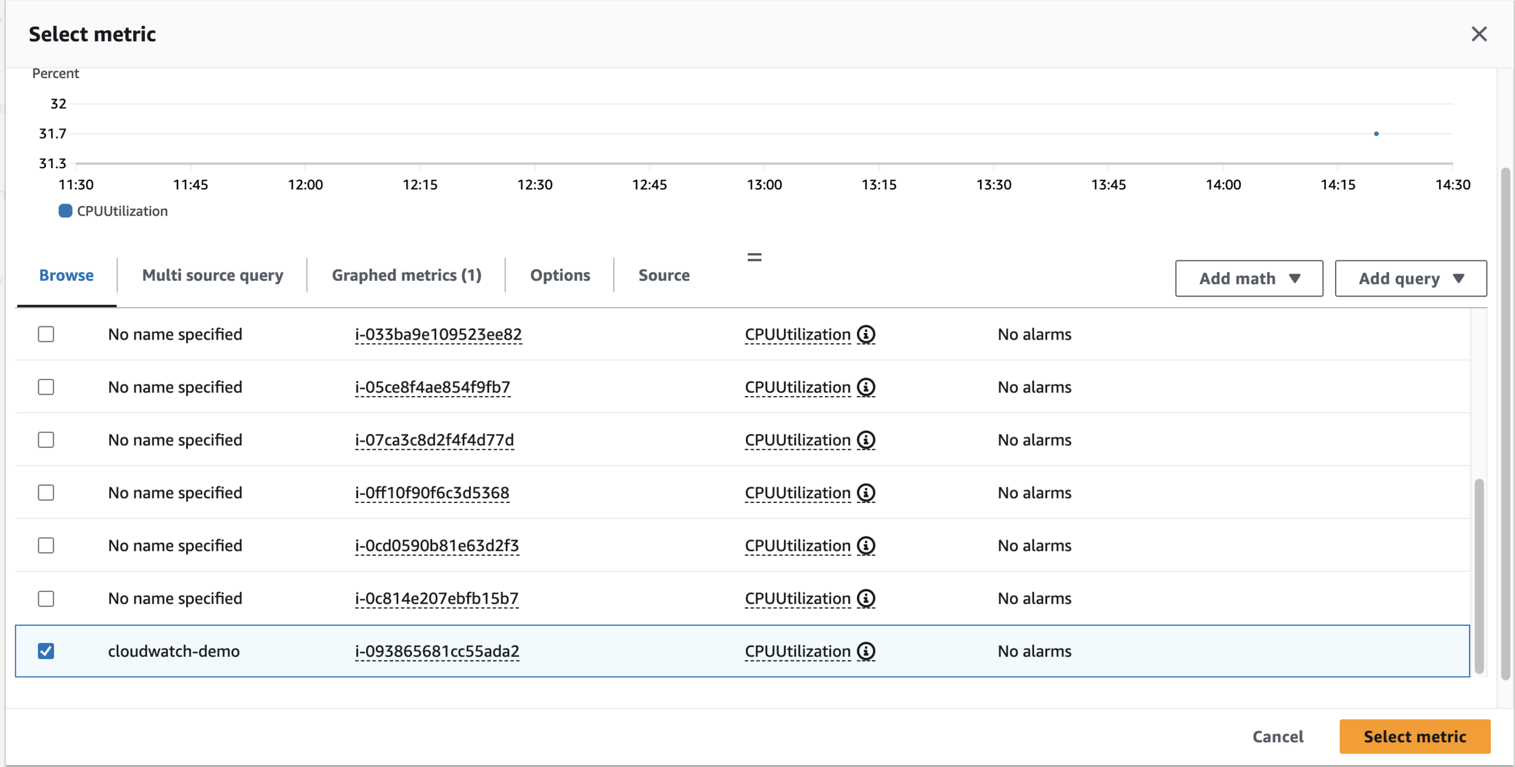
Task: Open i-093865681cc55ada2 instance ID options
Action: pyautogui.click(x=437, y=651)
